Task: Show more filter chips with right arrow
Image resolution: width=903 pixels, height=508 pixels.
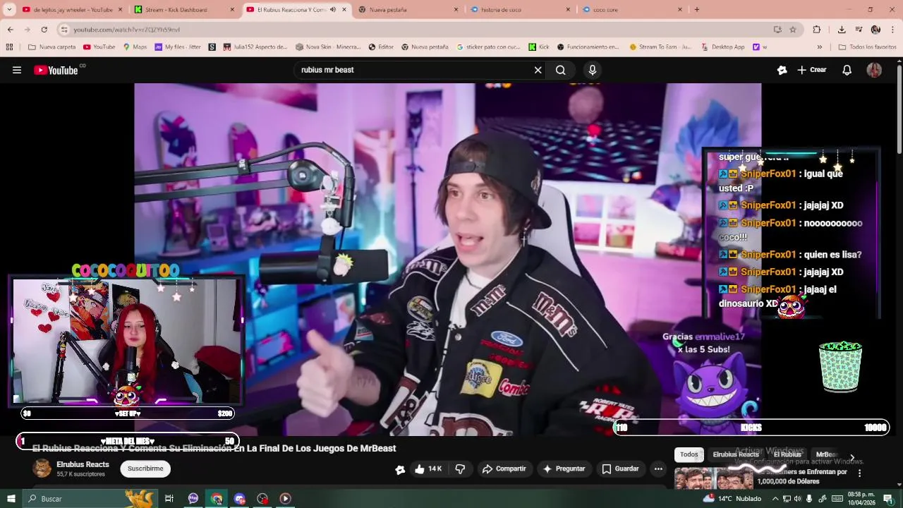Action: pos(852,457)
